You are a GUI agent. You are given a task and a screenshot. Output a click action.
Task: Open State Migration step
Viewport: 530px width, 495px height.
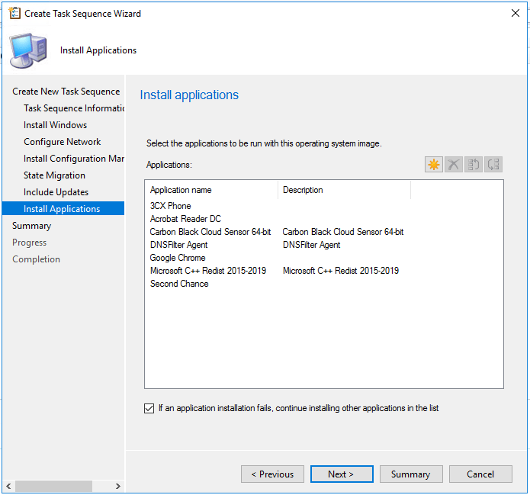coord(54,175)
